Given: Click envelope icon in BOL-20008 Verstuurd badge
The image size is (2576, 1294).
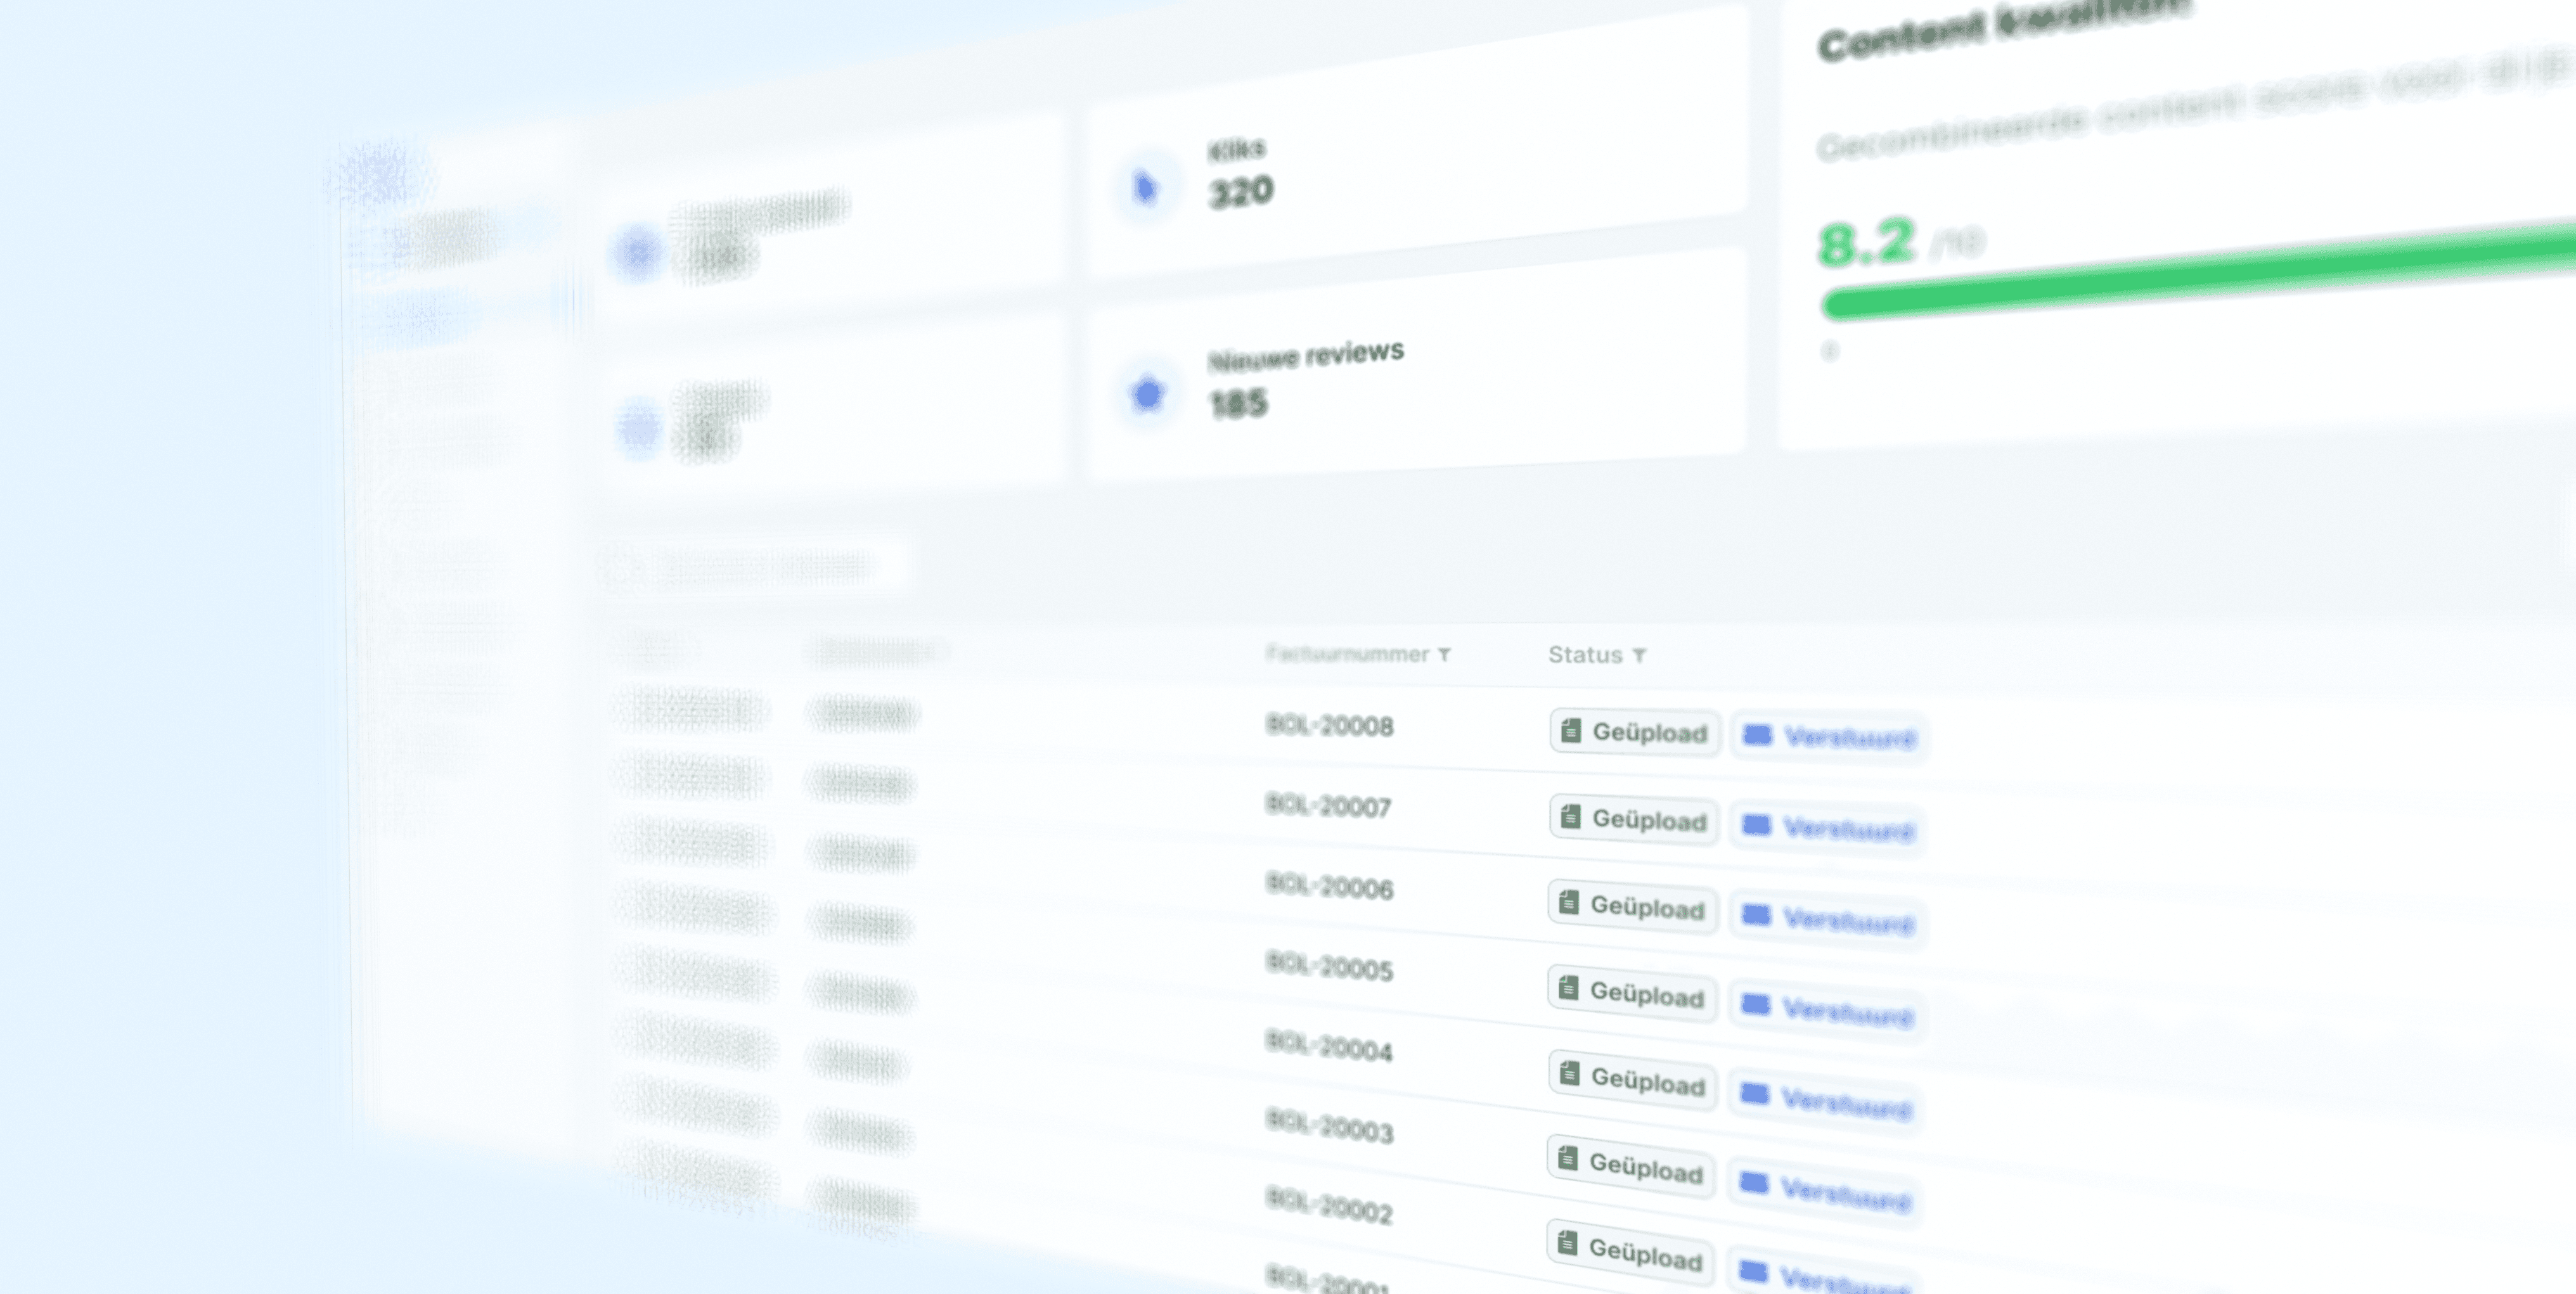Looking at the screenshot, I should pyautogui.click(x=1757, y=736).
